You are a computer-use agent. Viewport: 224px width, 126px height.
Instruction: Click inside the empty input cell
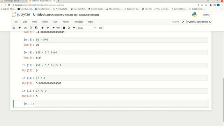tap(121, 104)
